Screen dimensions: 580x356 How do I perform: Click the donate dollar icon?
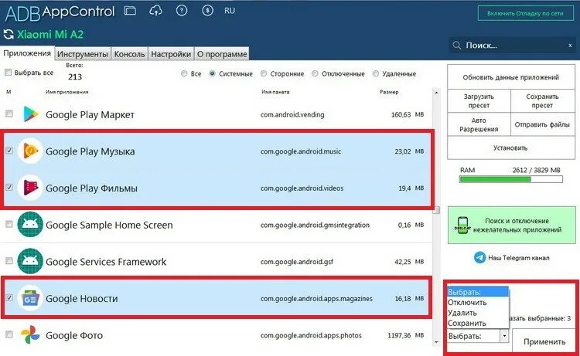coord(207,11)
